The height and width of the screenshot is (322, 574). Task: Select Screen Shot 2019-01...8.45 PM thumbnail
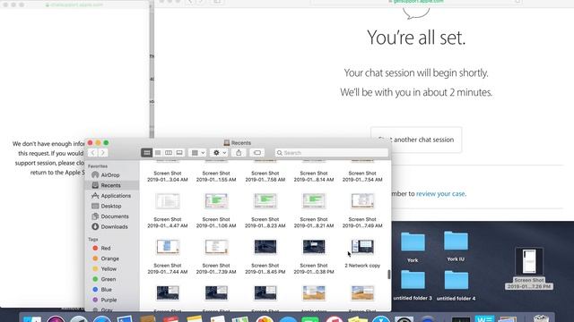click(x=265, y=247)
